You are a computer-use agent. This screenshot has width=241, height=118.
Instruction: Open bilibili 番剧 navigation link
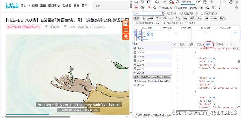[35, 6]
